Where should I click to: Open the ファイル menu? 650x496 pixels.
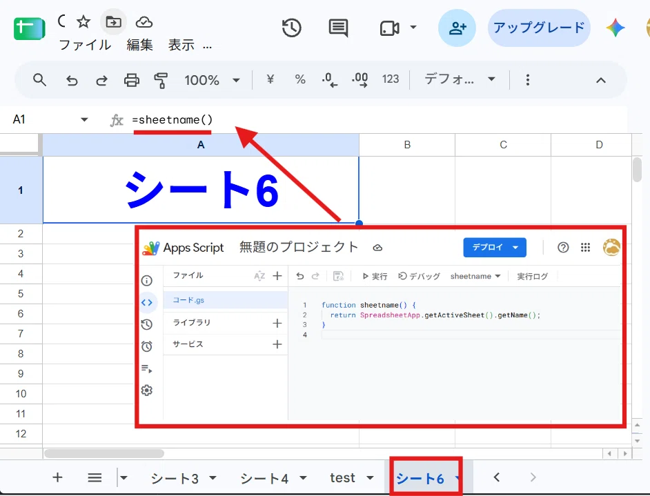tap(85, 45)
